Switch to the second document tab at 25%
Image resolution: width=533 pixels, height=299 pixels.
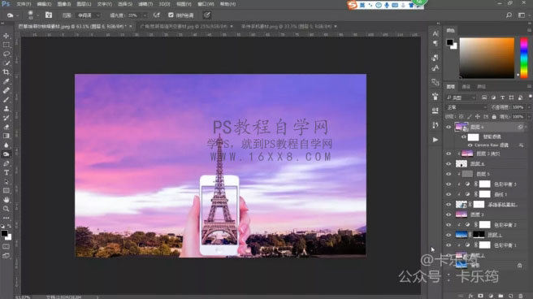(186, 26)
